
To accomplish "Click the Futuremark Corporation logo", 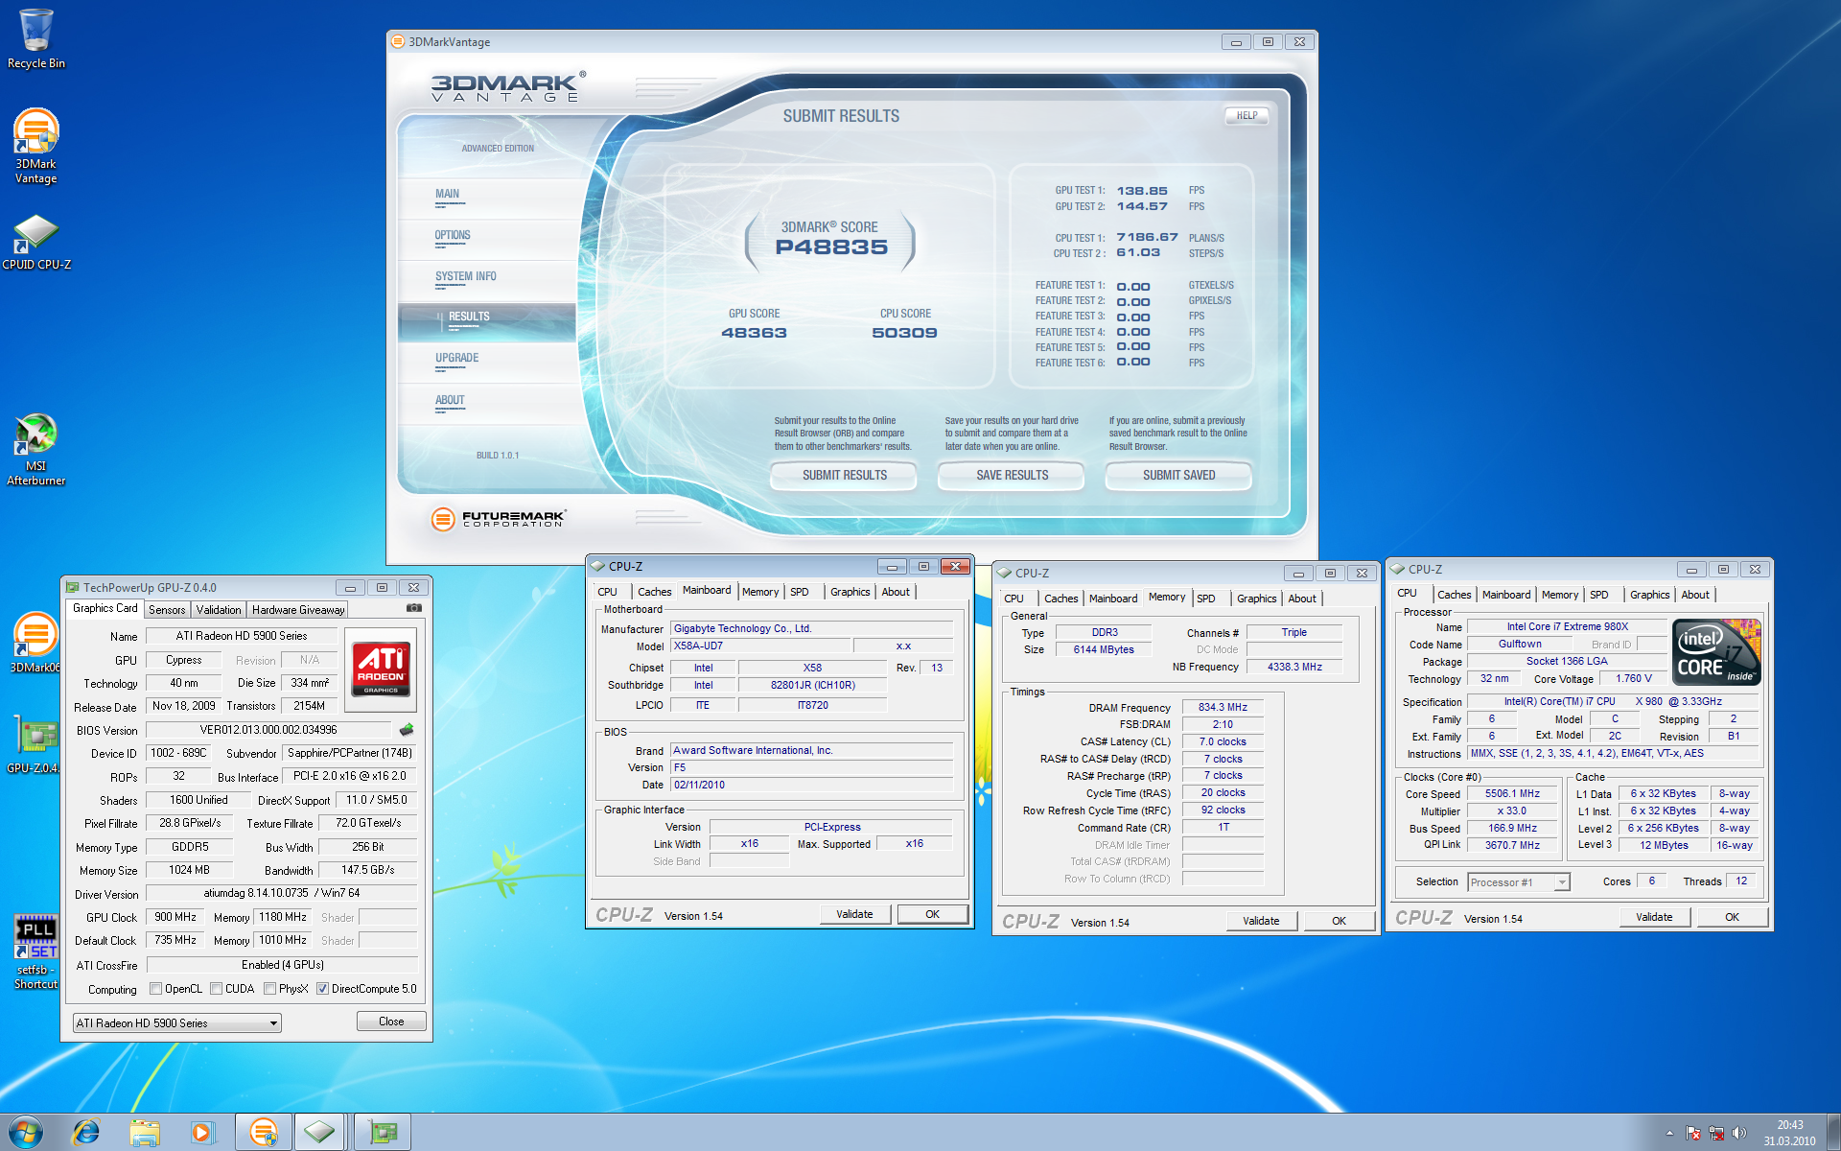I will [499, 519].
